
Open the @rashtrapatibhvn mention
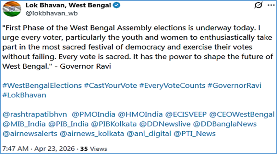(35, 114)
